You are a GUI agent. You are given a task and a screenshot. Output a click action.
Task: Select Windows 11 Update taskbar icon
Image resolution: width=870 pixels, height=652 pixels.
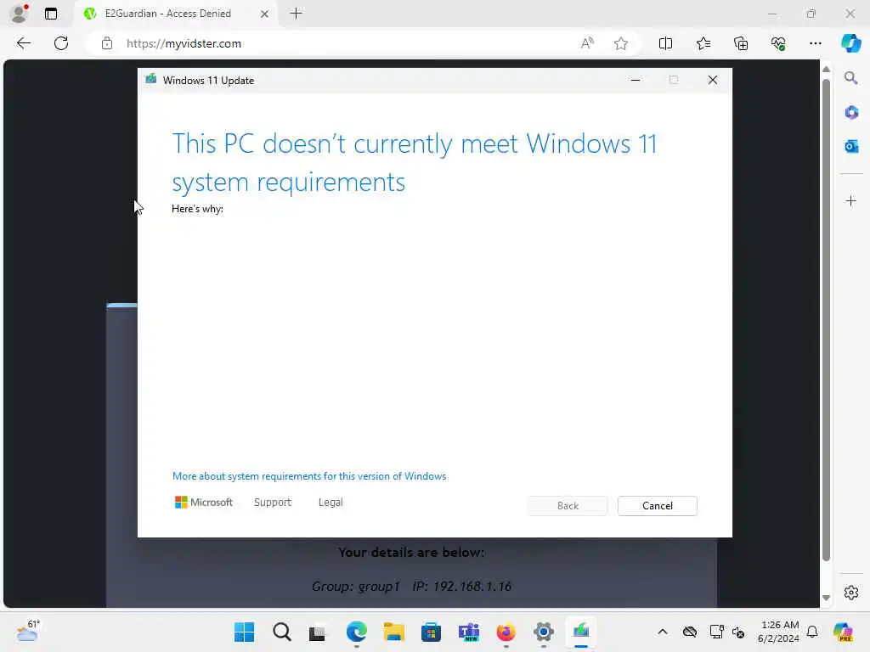[581, 632]
